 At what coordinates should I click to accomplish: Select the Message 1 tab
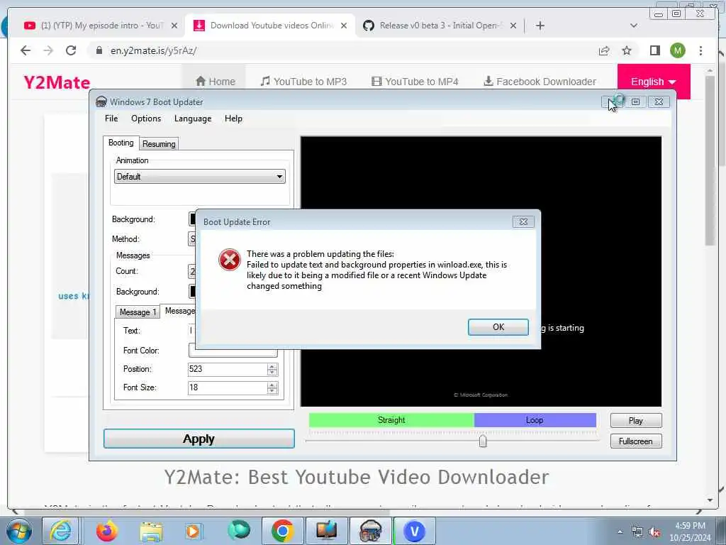click(x=138, y=312)
